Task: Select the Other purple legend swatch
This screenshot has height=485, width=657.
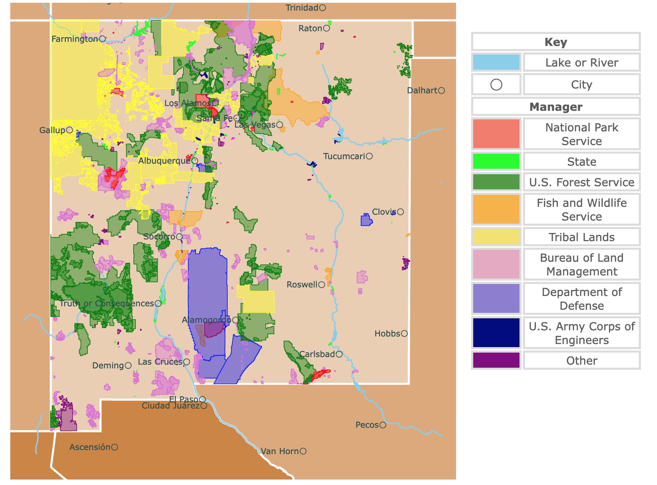Action: click(496, 360)
